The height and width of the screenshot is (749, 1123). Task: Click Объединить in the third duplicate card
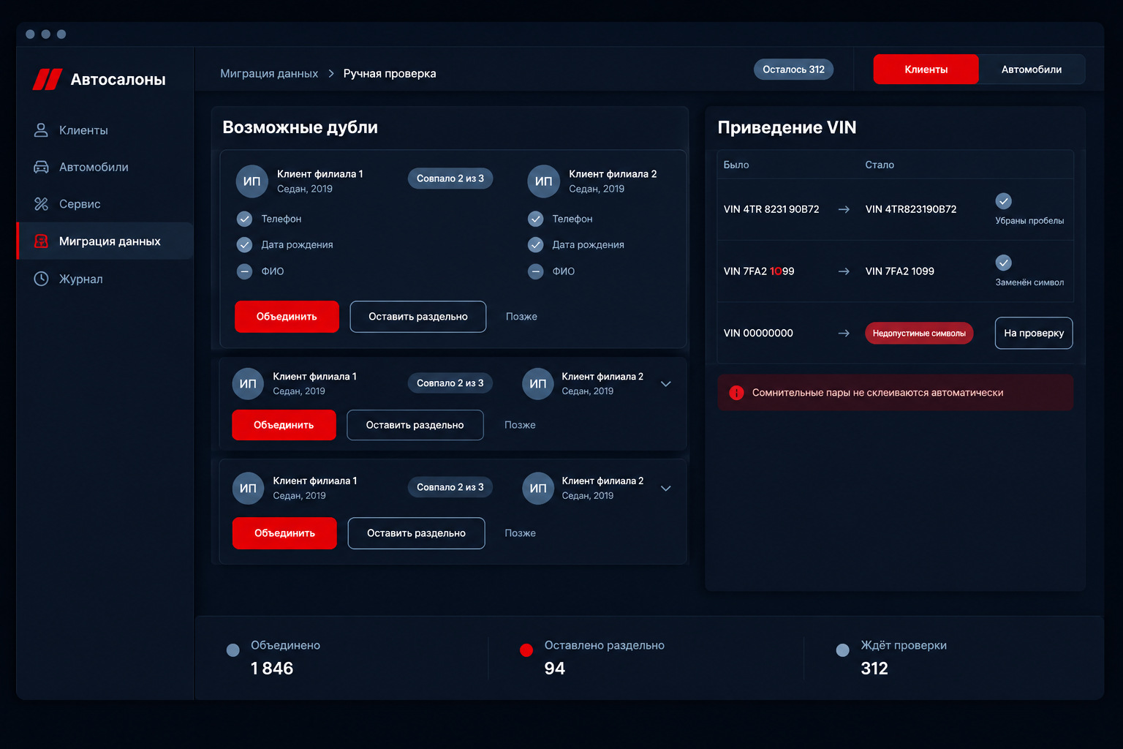[284, 533]
